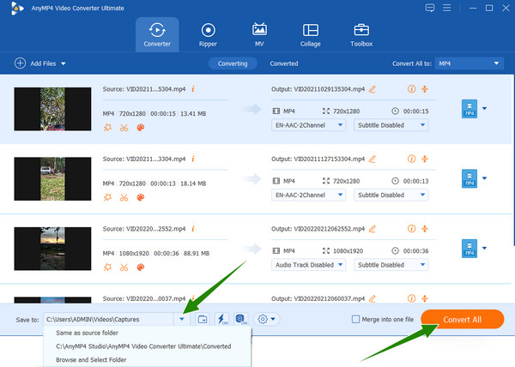Screen dimensions: 515x367
Task: Open Subtitle Disabled dropdown for first video
Action: [391, 125]
